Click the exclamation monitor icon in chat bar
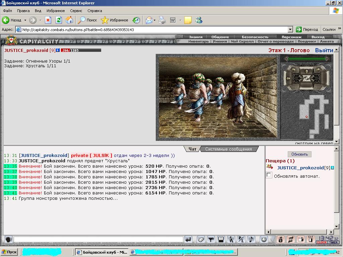The image size is (343, 257). pos(221,240)
